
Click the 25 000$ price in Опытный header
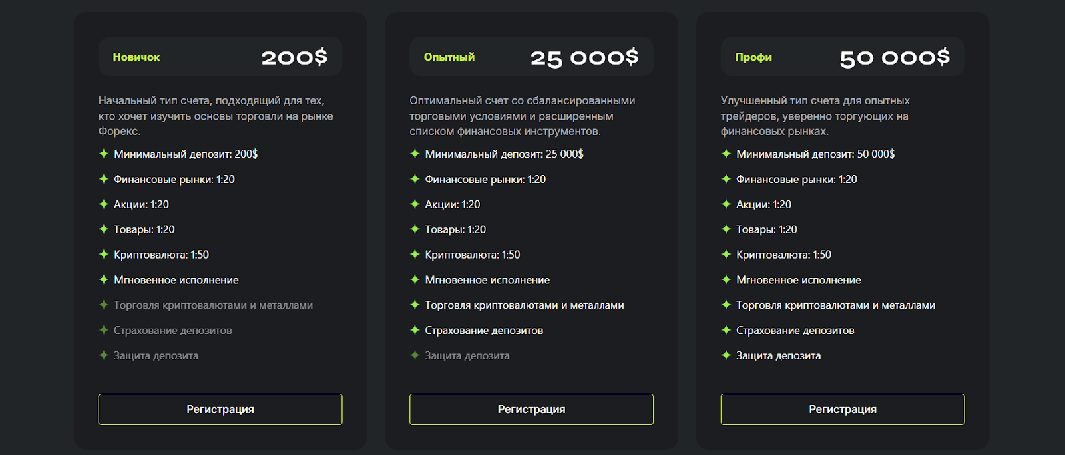pos(584,57)
